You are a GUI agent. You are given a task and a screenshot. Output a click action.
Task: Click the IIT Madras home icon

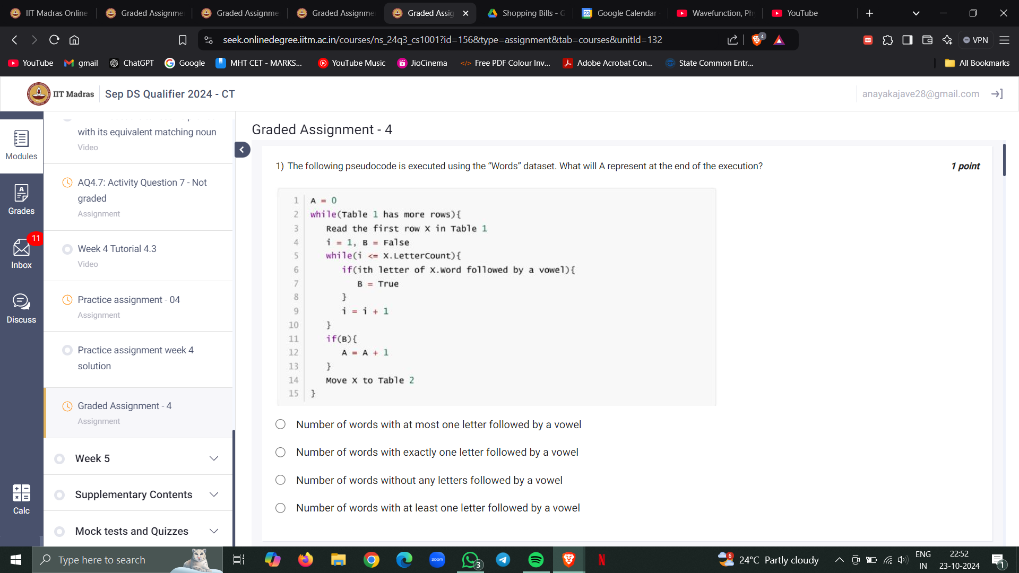point(38,94)
